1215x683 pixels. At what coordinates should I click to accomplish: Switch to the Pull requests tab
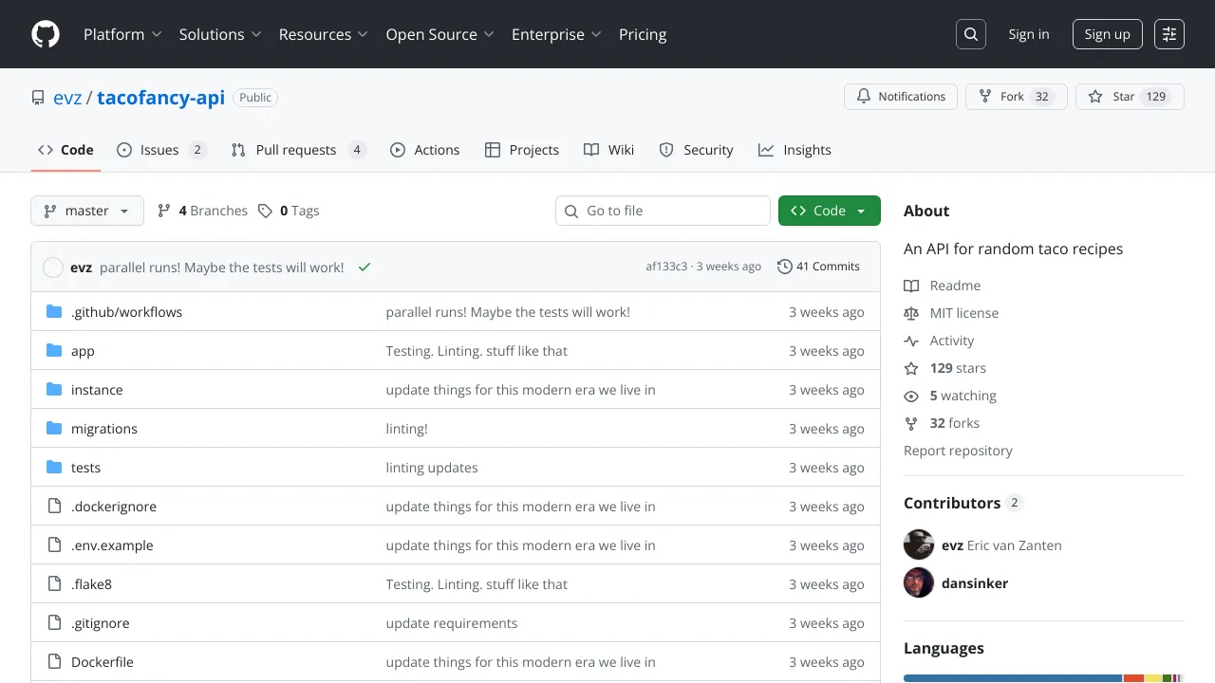tap(298, 150)
